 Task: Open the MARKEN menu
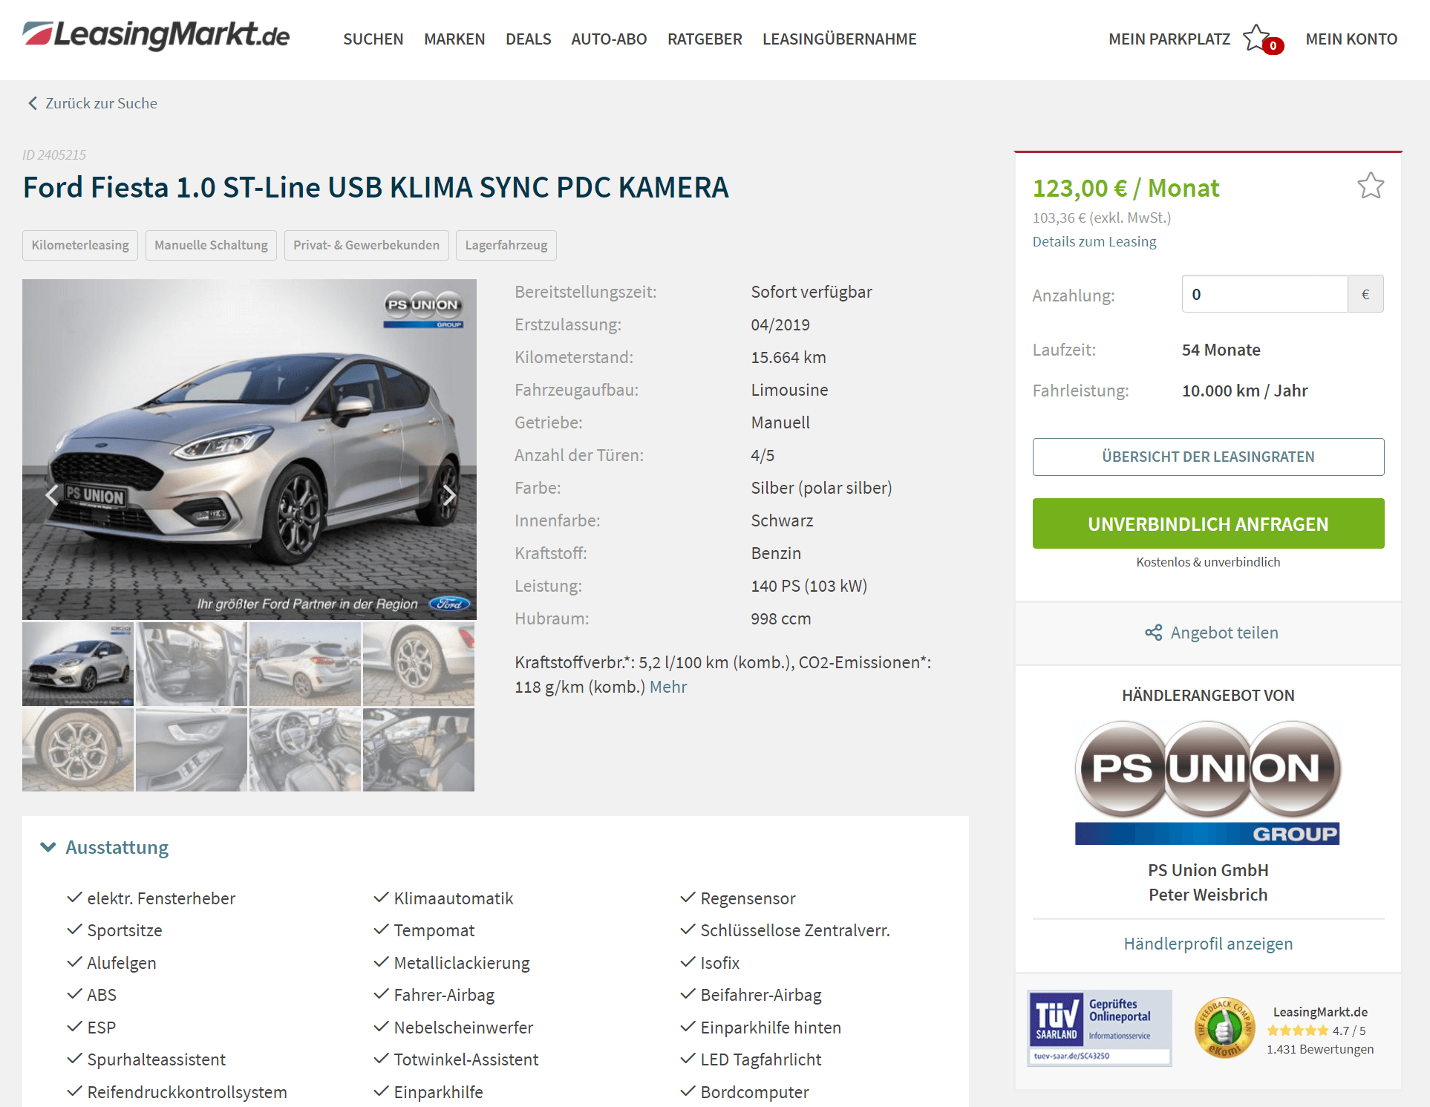[x=454, y=39]
